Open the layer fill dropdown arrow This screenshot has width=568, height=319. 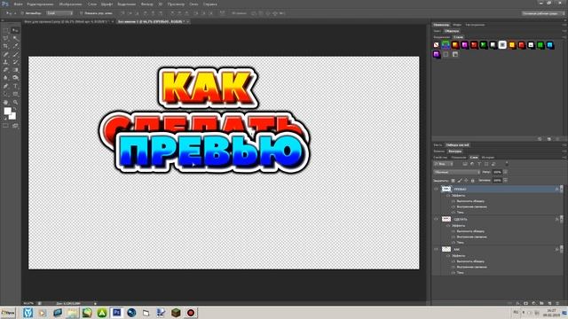pyautogui.click(x=505, y=180)
